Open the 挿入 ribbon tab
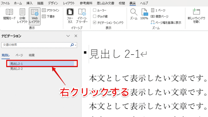Screen dimensions: 208x117 pos(30,3)
